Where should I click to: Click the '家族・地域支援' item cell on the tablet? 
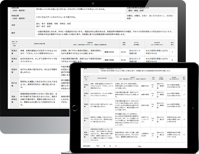(x=86, y=135)
